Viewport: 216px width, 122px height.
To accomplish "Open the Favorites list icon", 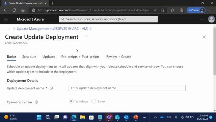I will click(x=172, y=10).
